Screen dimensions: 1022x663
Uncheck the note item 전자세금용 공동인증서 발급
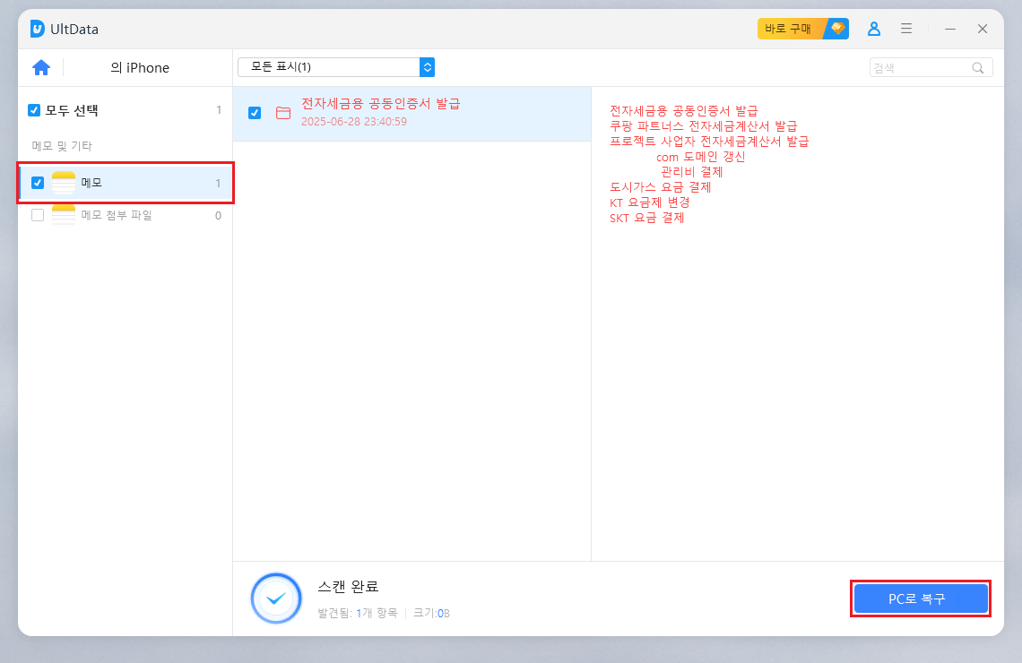click(254, 112)
